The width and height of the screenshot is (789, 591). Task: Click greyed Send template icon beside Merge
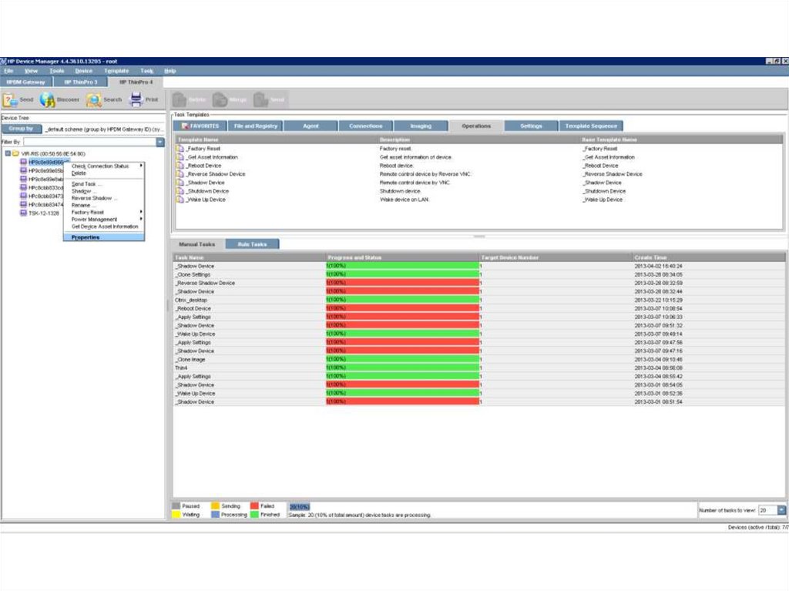pos(260,99)
